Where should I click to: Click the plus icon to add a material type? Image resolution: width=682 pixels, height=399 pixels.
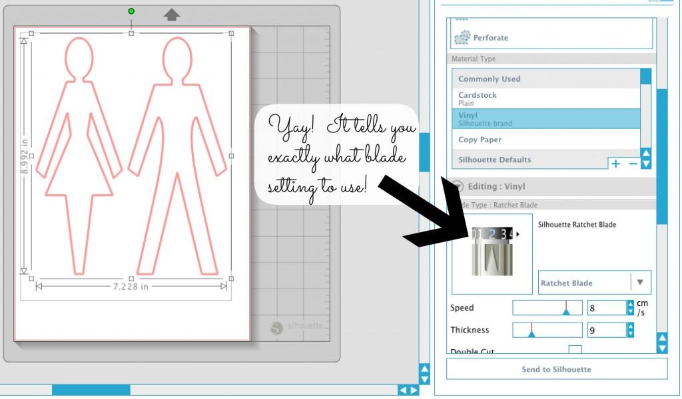pos(615,164)
